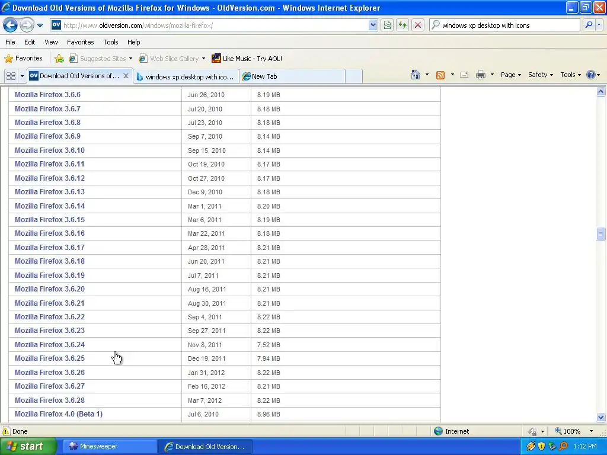
Task: Switch to Minesweeper in the taskbar
Action: pos(108,446)
